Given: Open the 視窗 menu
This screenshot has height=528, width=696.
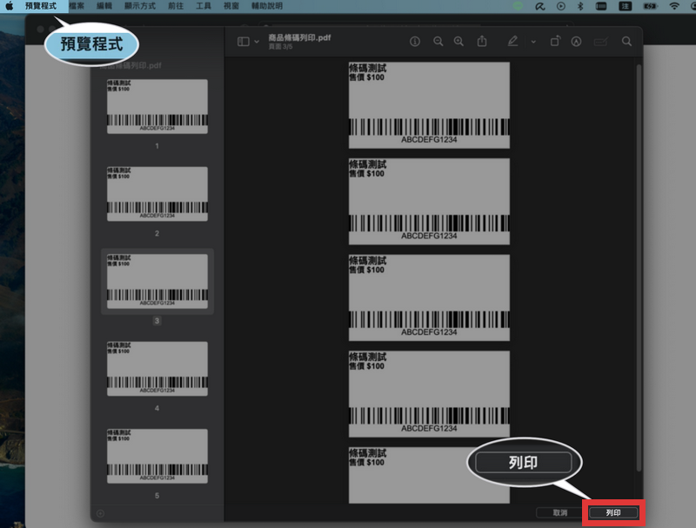Looking at the screenshot, I should [x=231, y=6].
